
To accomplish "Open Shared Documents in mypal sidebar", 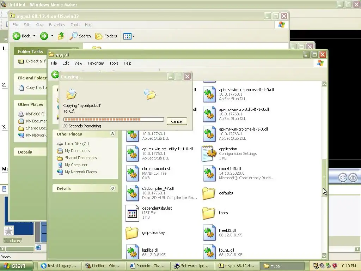I will 81,158.
